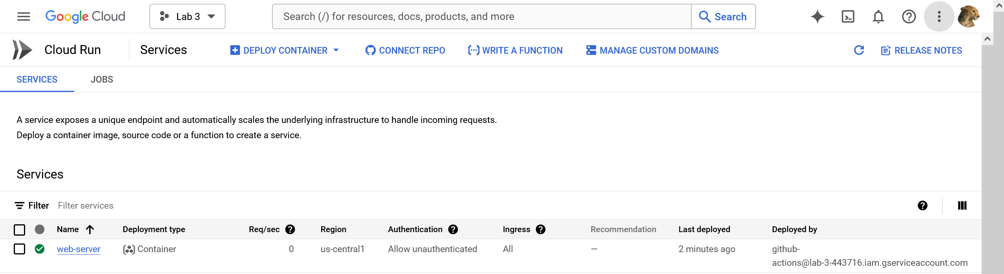Image resolution: width=1004 pixels, height=274 pixels.
Task: Toggle the select-all services checkbox
Action: [19, 230]
